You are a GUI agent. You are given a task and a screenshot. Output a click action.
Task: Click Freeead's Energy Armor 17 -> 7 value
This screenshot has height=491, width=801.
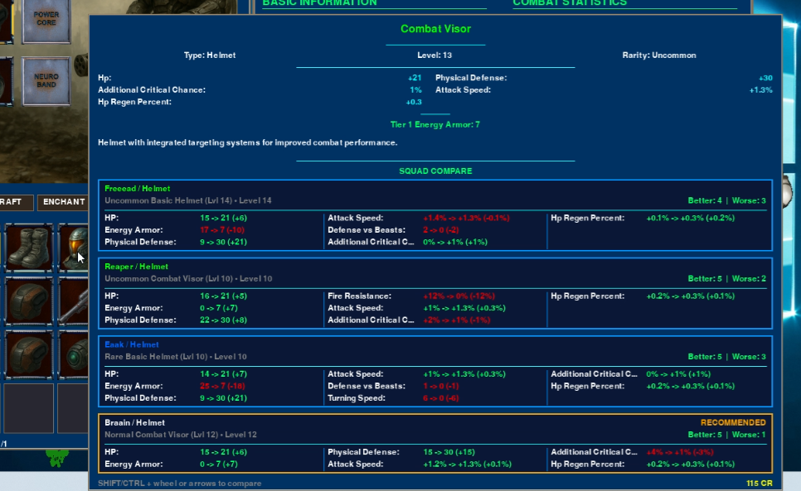pos(222,230)
